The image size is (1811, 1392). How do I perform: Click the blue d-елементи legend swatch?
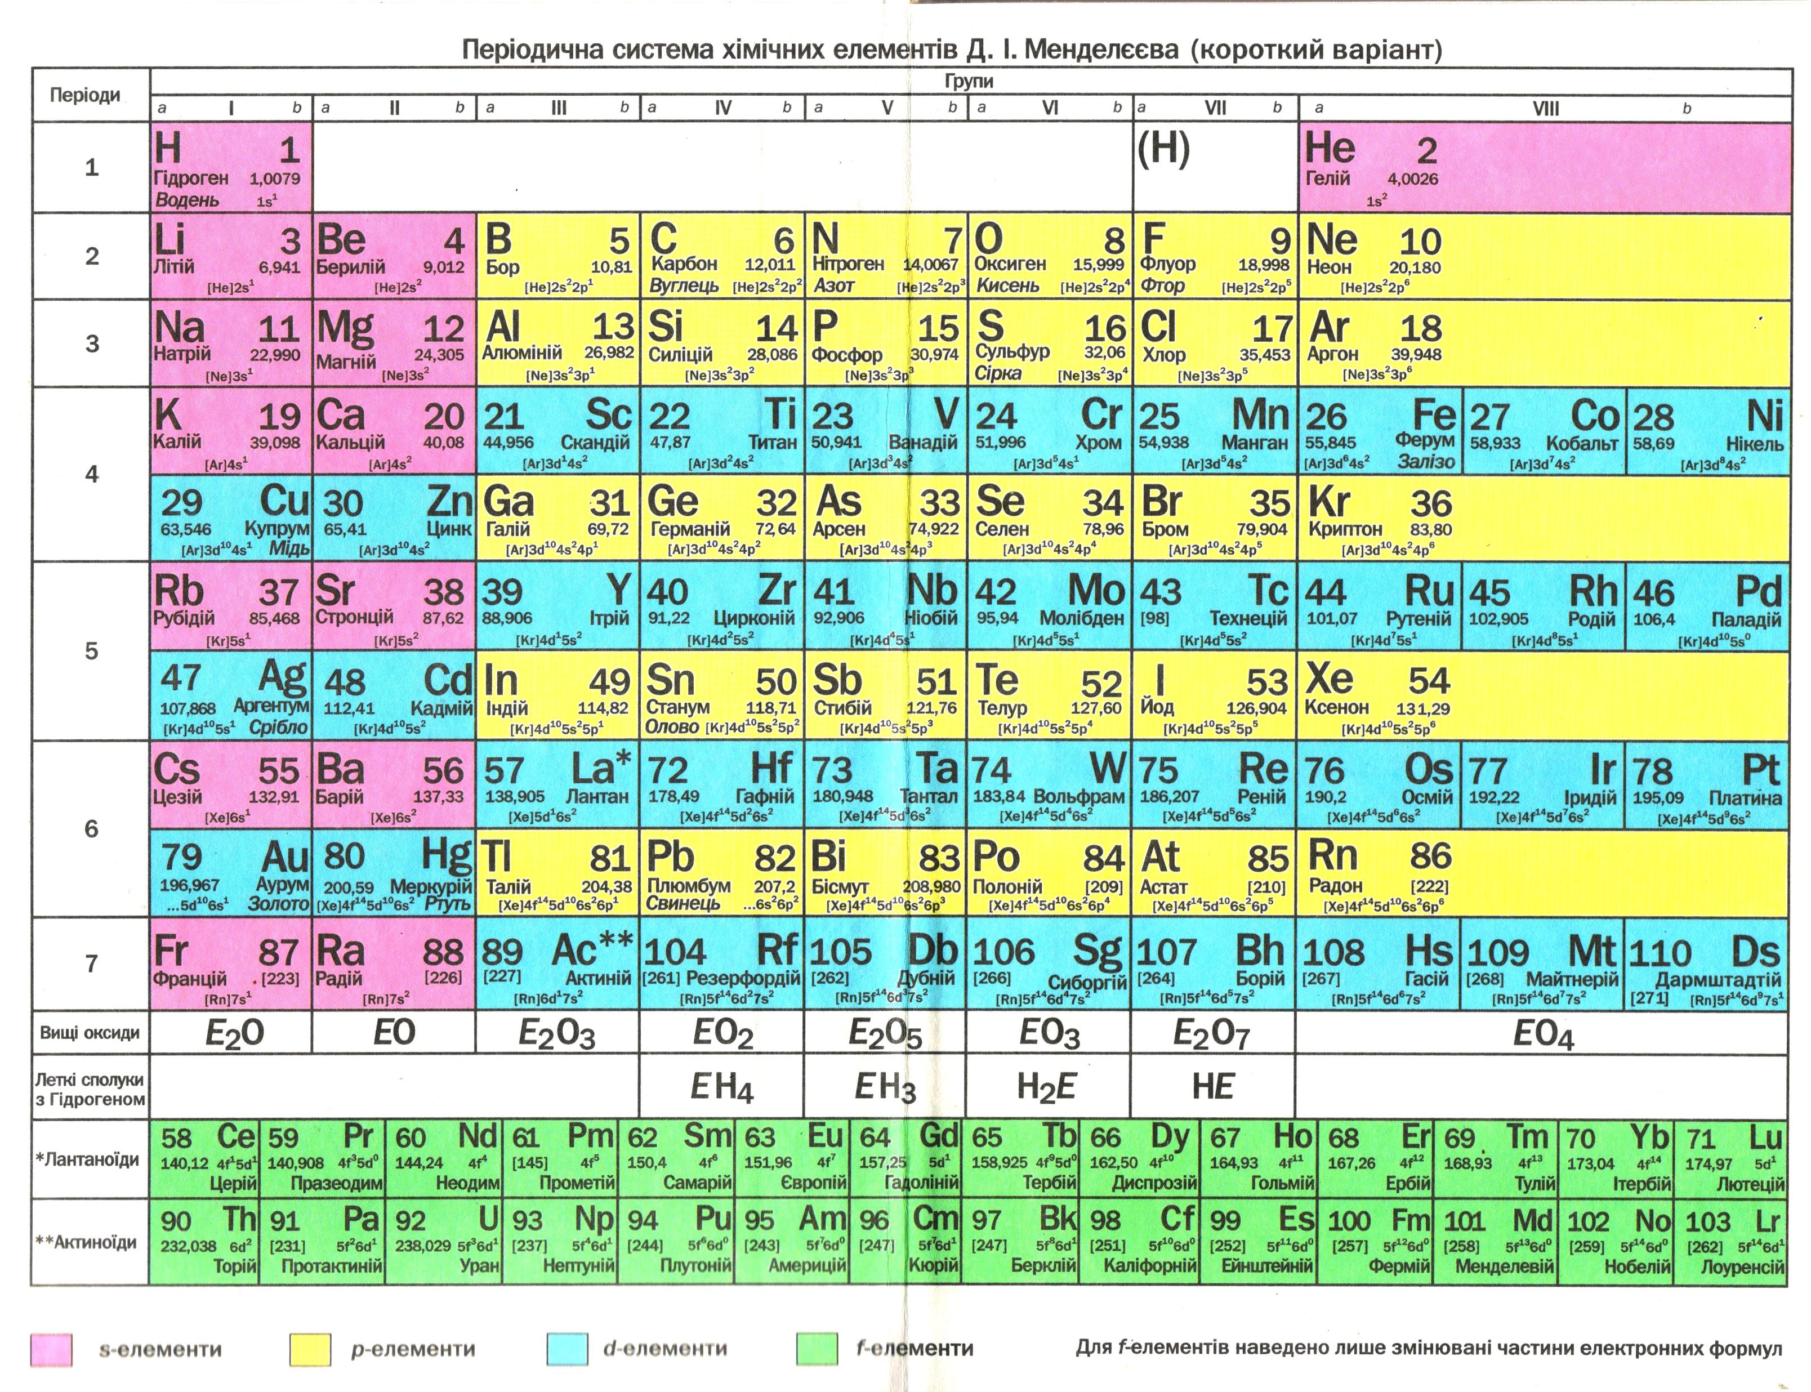coord(568,1349)
